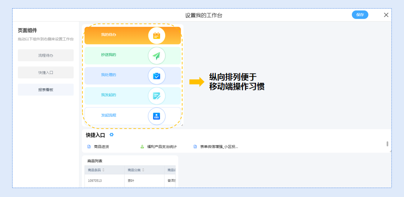
Task: Sort table by 商品条码 column
Action: (x=104, y=170)
